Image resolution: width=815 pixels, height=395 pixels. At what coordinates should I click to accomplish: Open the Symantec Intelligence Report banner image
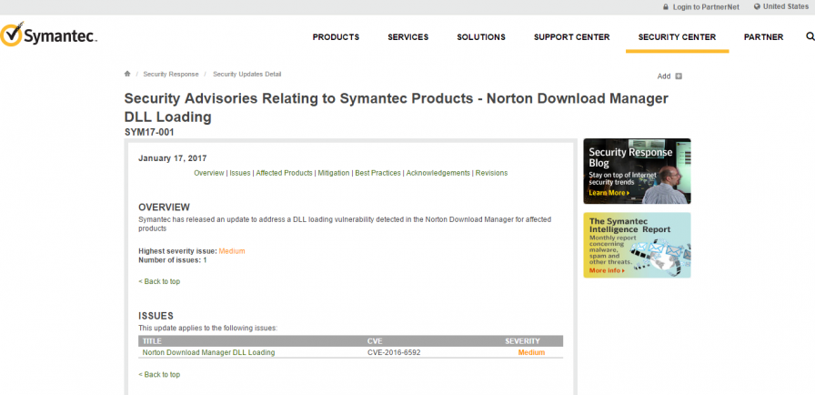click(x=638, y=246)
